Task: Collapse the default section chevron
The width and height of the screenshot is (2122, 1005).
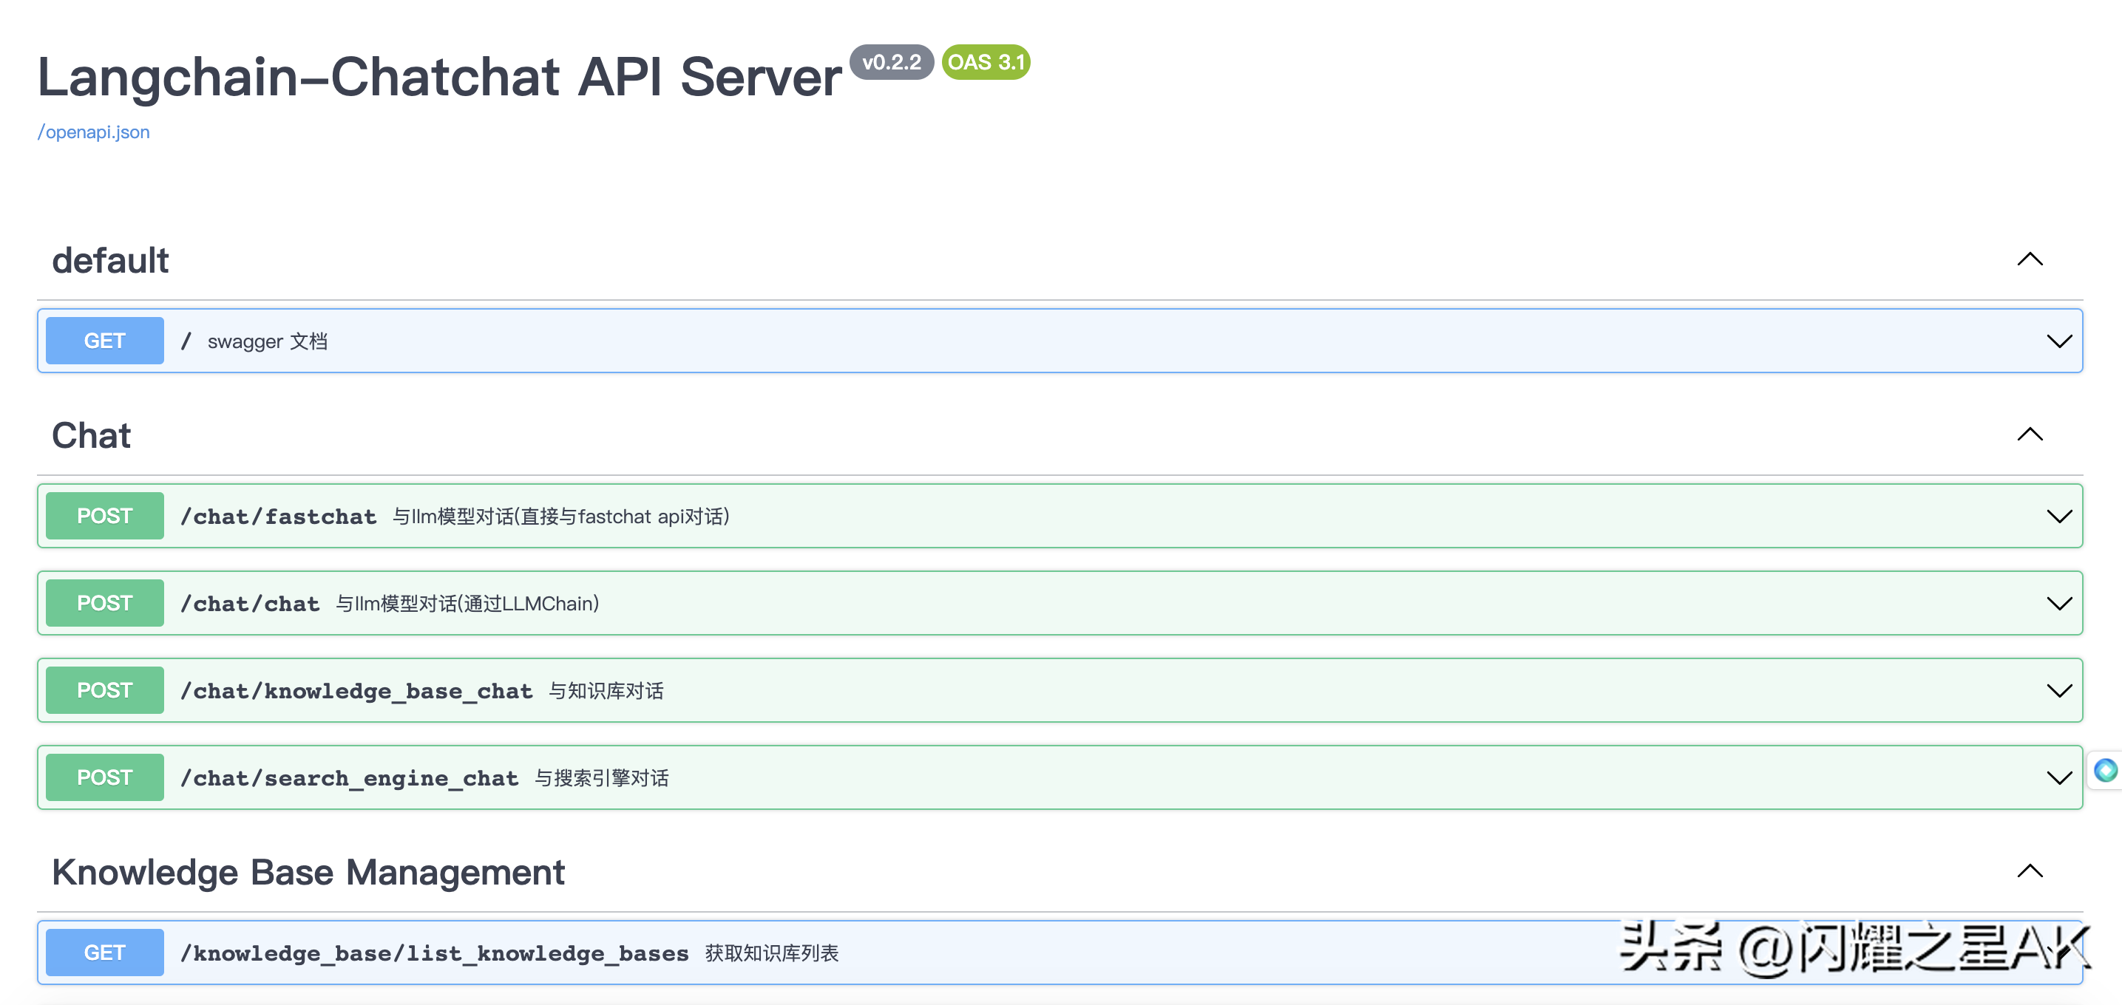Action: pos(2029,259)
